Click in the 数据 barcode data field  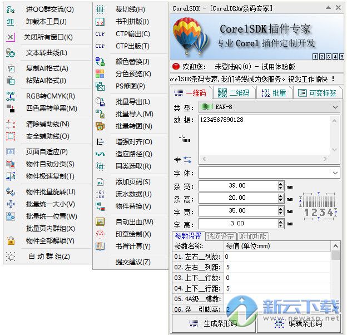click(265, 135)
